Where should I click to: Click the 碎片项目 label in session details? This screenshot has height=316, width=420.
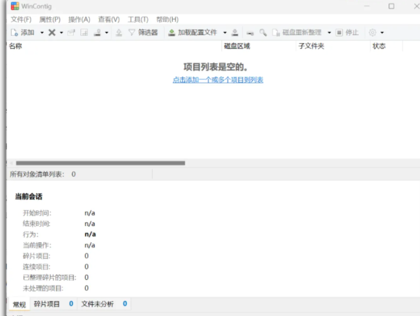pos(36,256)
